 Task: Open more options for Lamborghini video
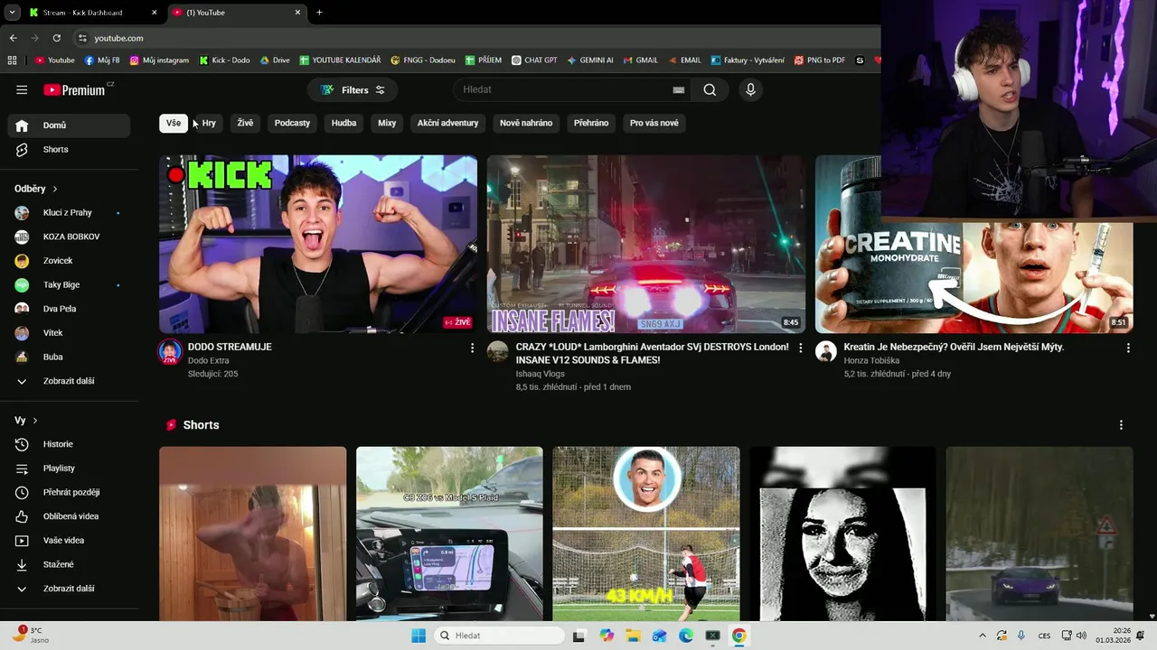pyautogui.click(x=800, y=348)
